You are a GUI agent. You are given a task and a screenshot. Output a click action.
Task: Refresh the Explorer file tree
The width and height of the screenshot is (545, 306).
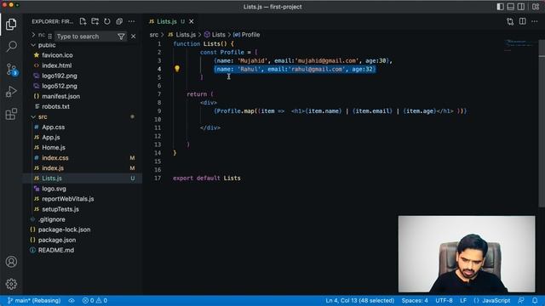pos(107,21)
